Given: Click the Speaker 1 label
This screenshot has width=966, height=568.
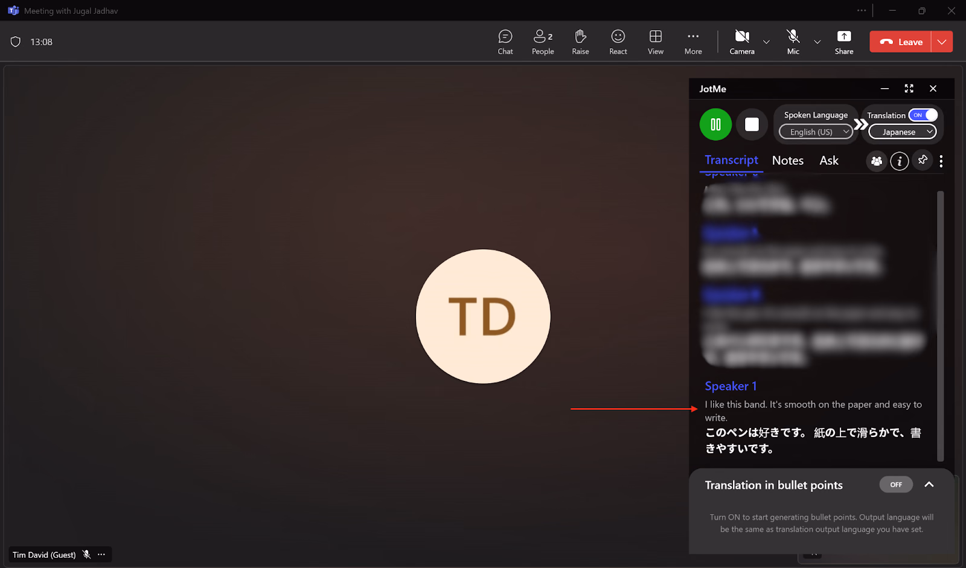Looking at the screenshot, I should [731, 386].
